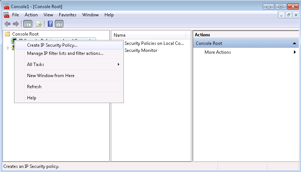The image size is (301, 172).
Task: Expand the collapsed tree node under Console Root
Action: (8, 48)
